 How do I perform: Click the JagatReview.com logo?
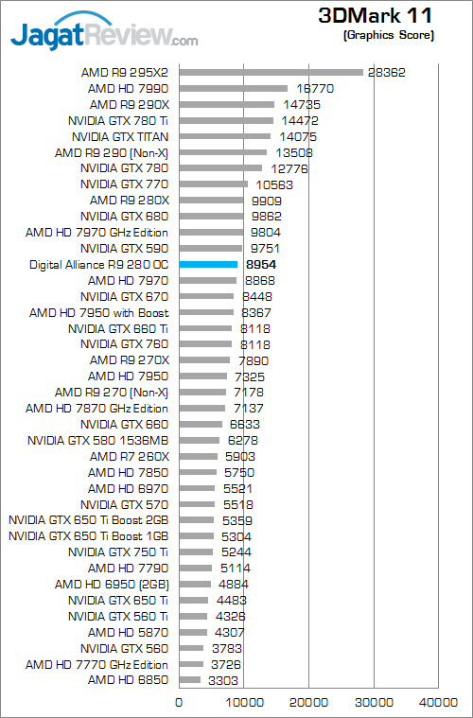point(104,30)
